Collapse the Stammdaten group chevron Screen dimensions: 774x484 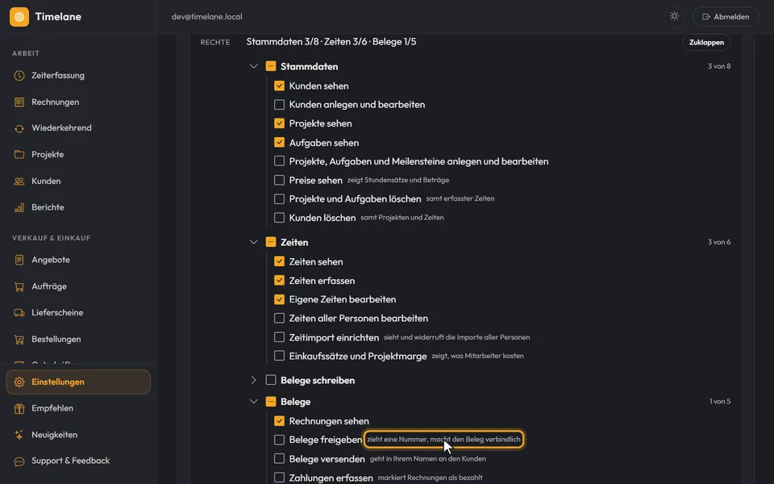point(254,66)
